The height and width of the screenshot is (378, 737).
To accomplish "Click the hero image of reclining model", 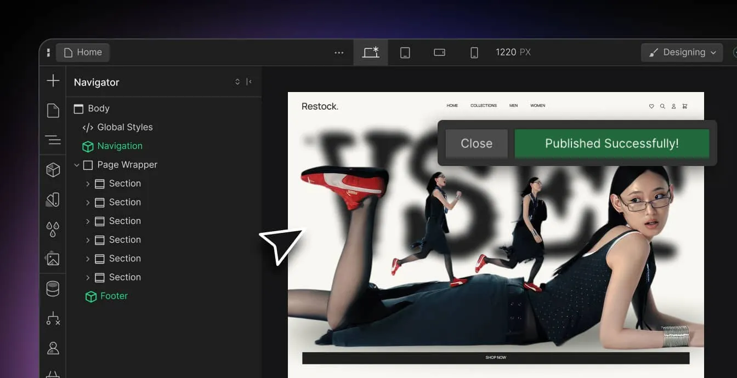I will (496, 257).
